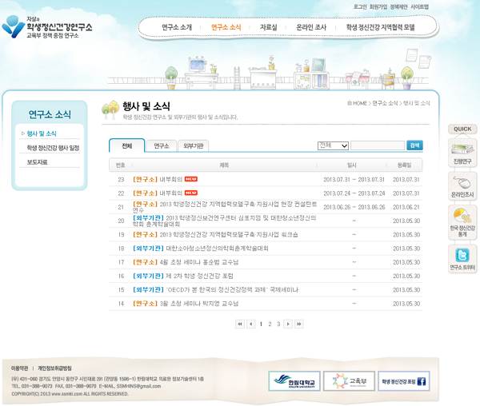Image resolution: width=480 pixels, height=406 pixels.
Task: Go to the next page arrow in pagination
Action: pyautogui.click(x=288, y=324)
